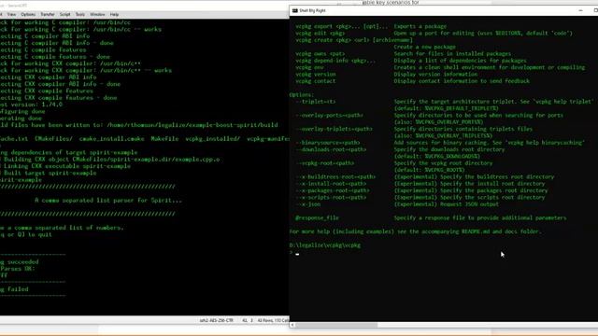Click the '--overlay-triplets=<path>' option text
Screen dimensions: 598x336
coord(335,129)
